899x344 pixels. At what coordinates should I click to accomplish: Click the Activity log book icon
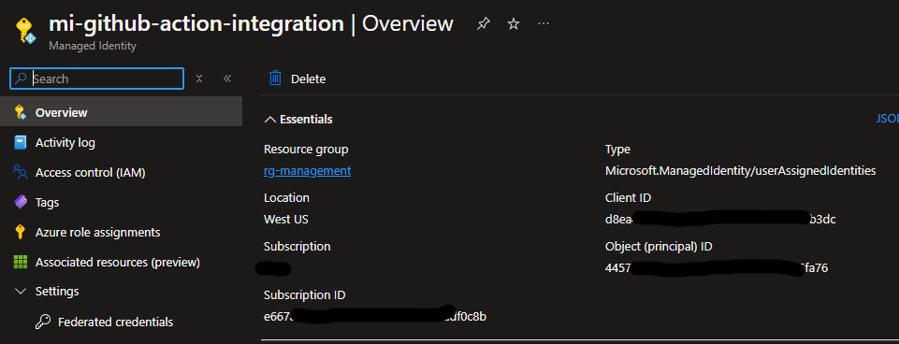coord(21,142)
